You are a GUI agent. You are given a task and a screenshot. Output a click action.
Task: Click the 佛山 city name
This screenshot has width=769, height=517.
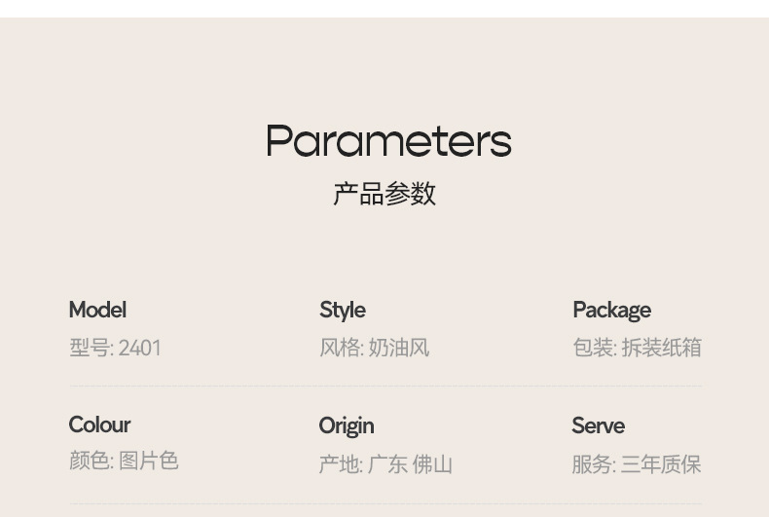point(432,464)
